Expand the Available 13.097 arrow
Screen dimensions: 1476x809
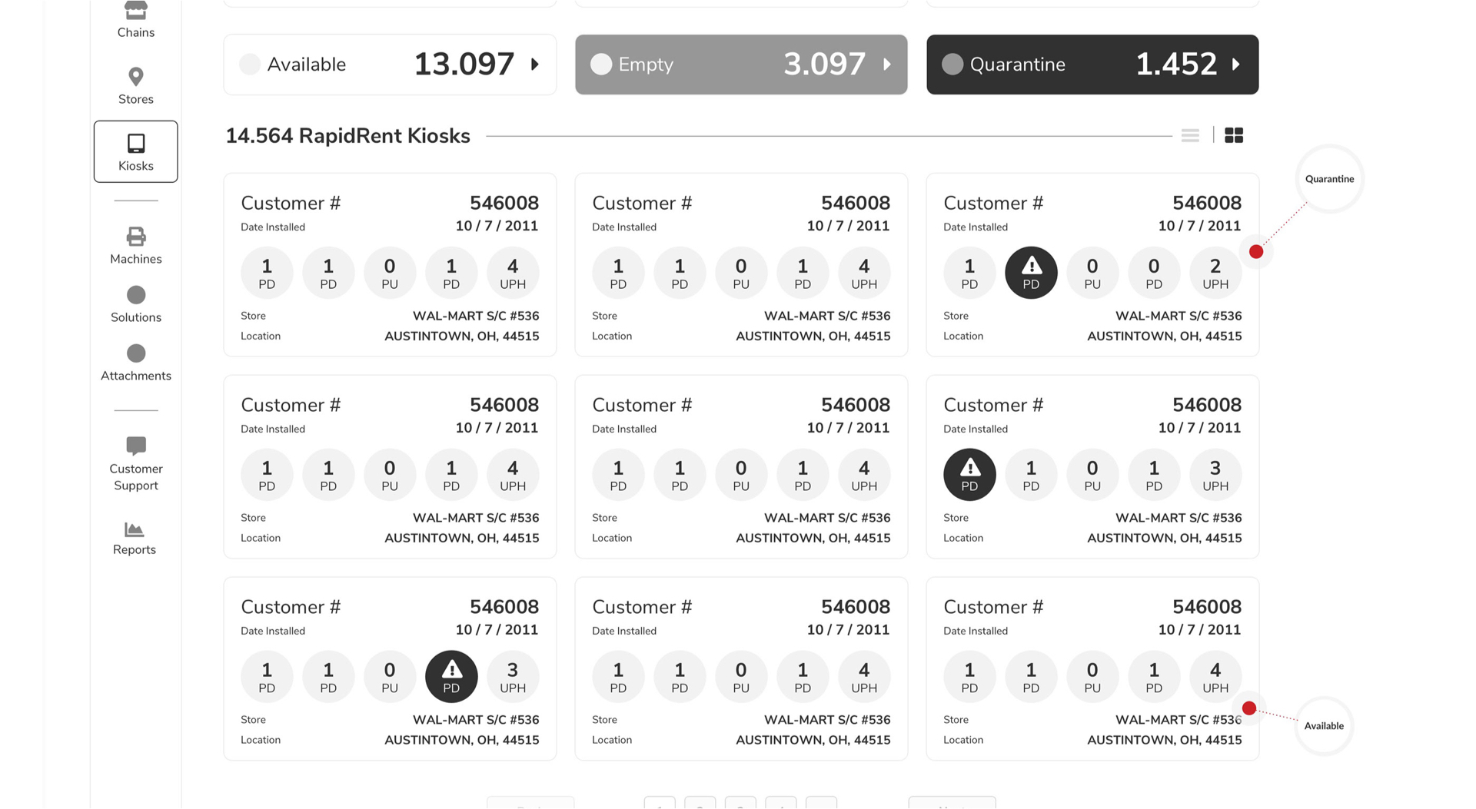(535, 65)
